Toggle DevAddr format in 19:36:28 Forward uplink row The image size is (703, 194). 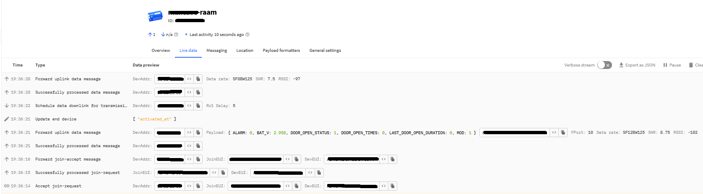point(189,79)
